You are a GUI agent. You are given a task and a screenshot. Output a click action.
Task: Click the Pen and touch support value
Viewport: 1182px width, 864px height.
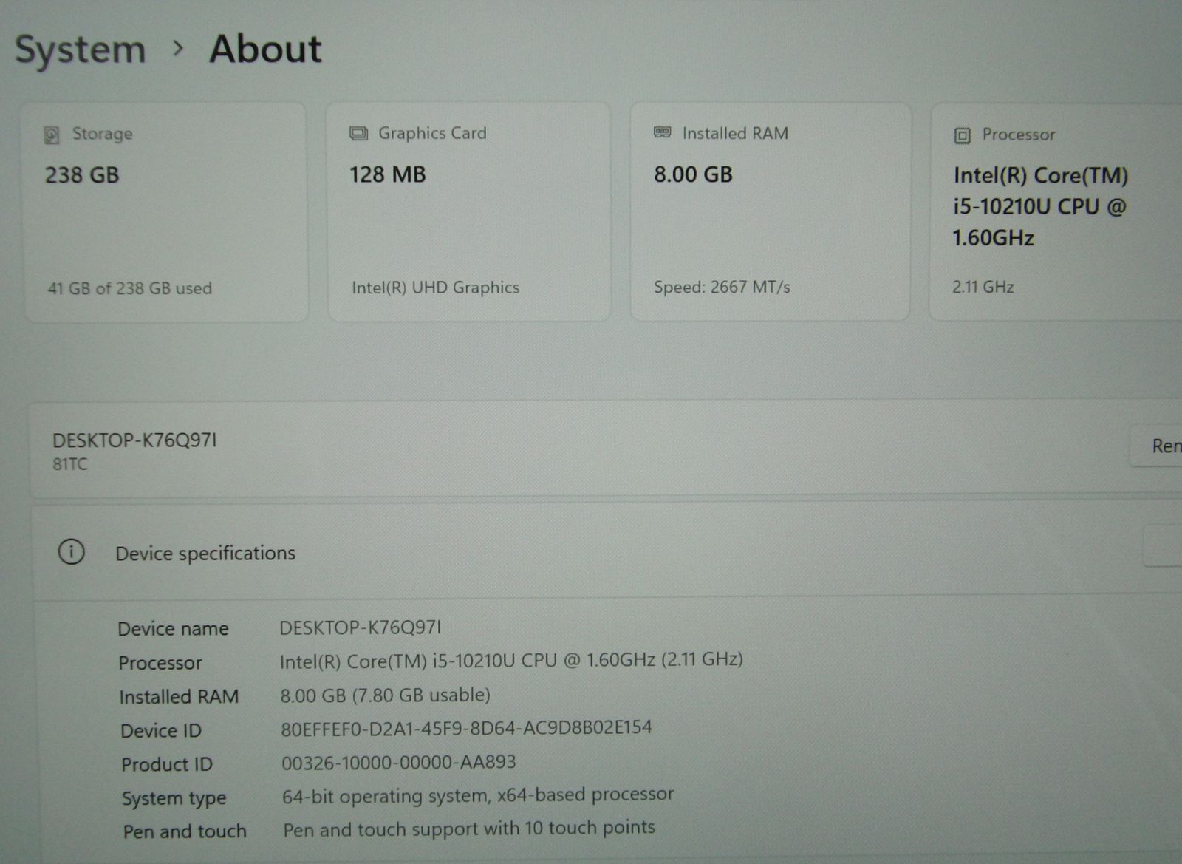point(469,829)
